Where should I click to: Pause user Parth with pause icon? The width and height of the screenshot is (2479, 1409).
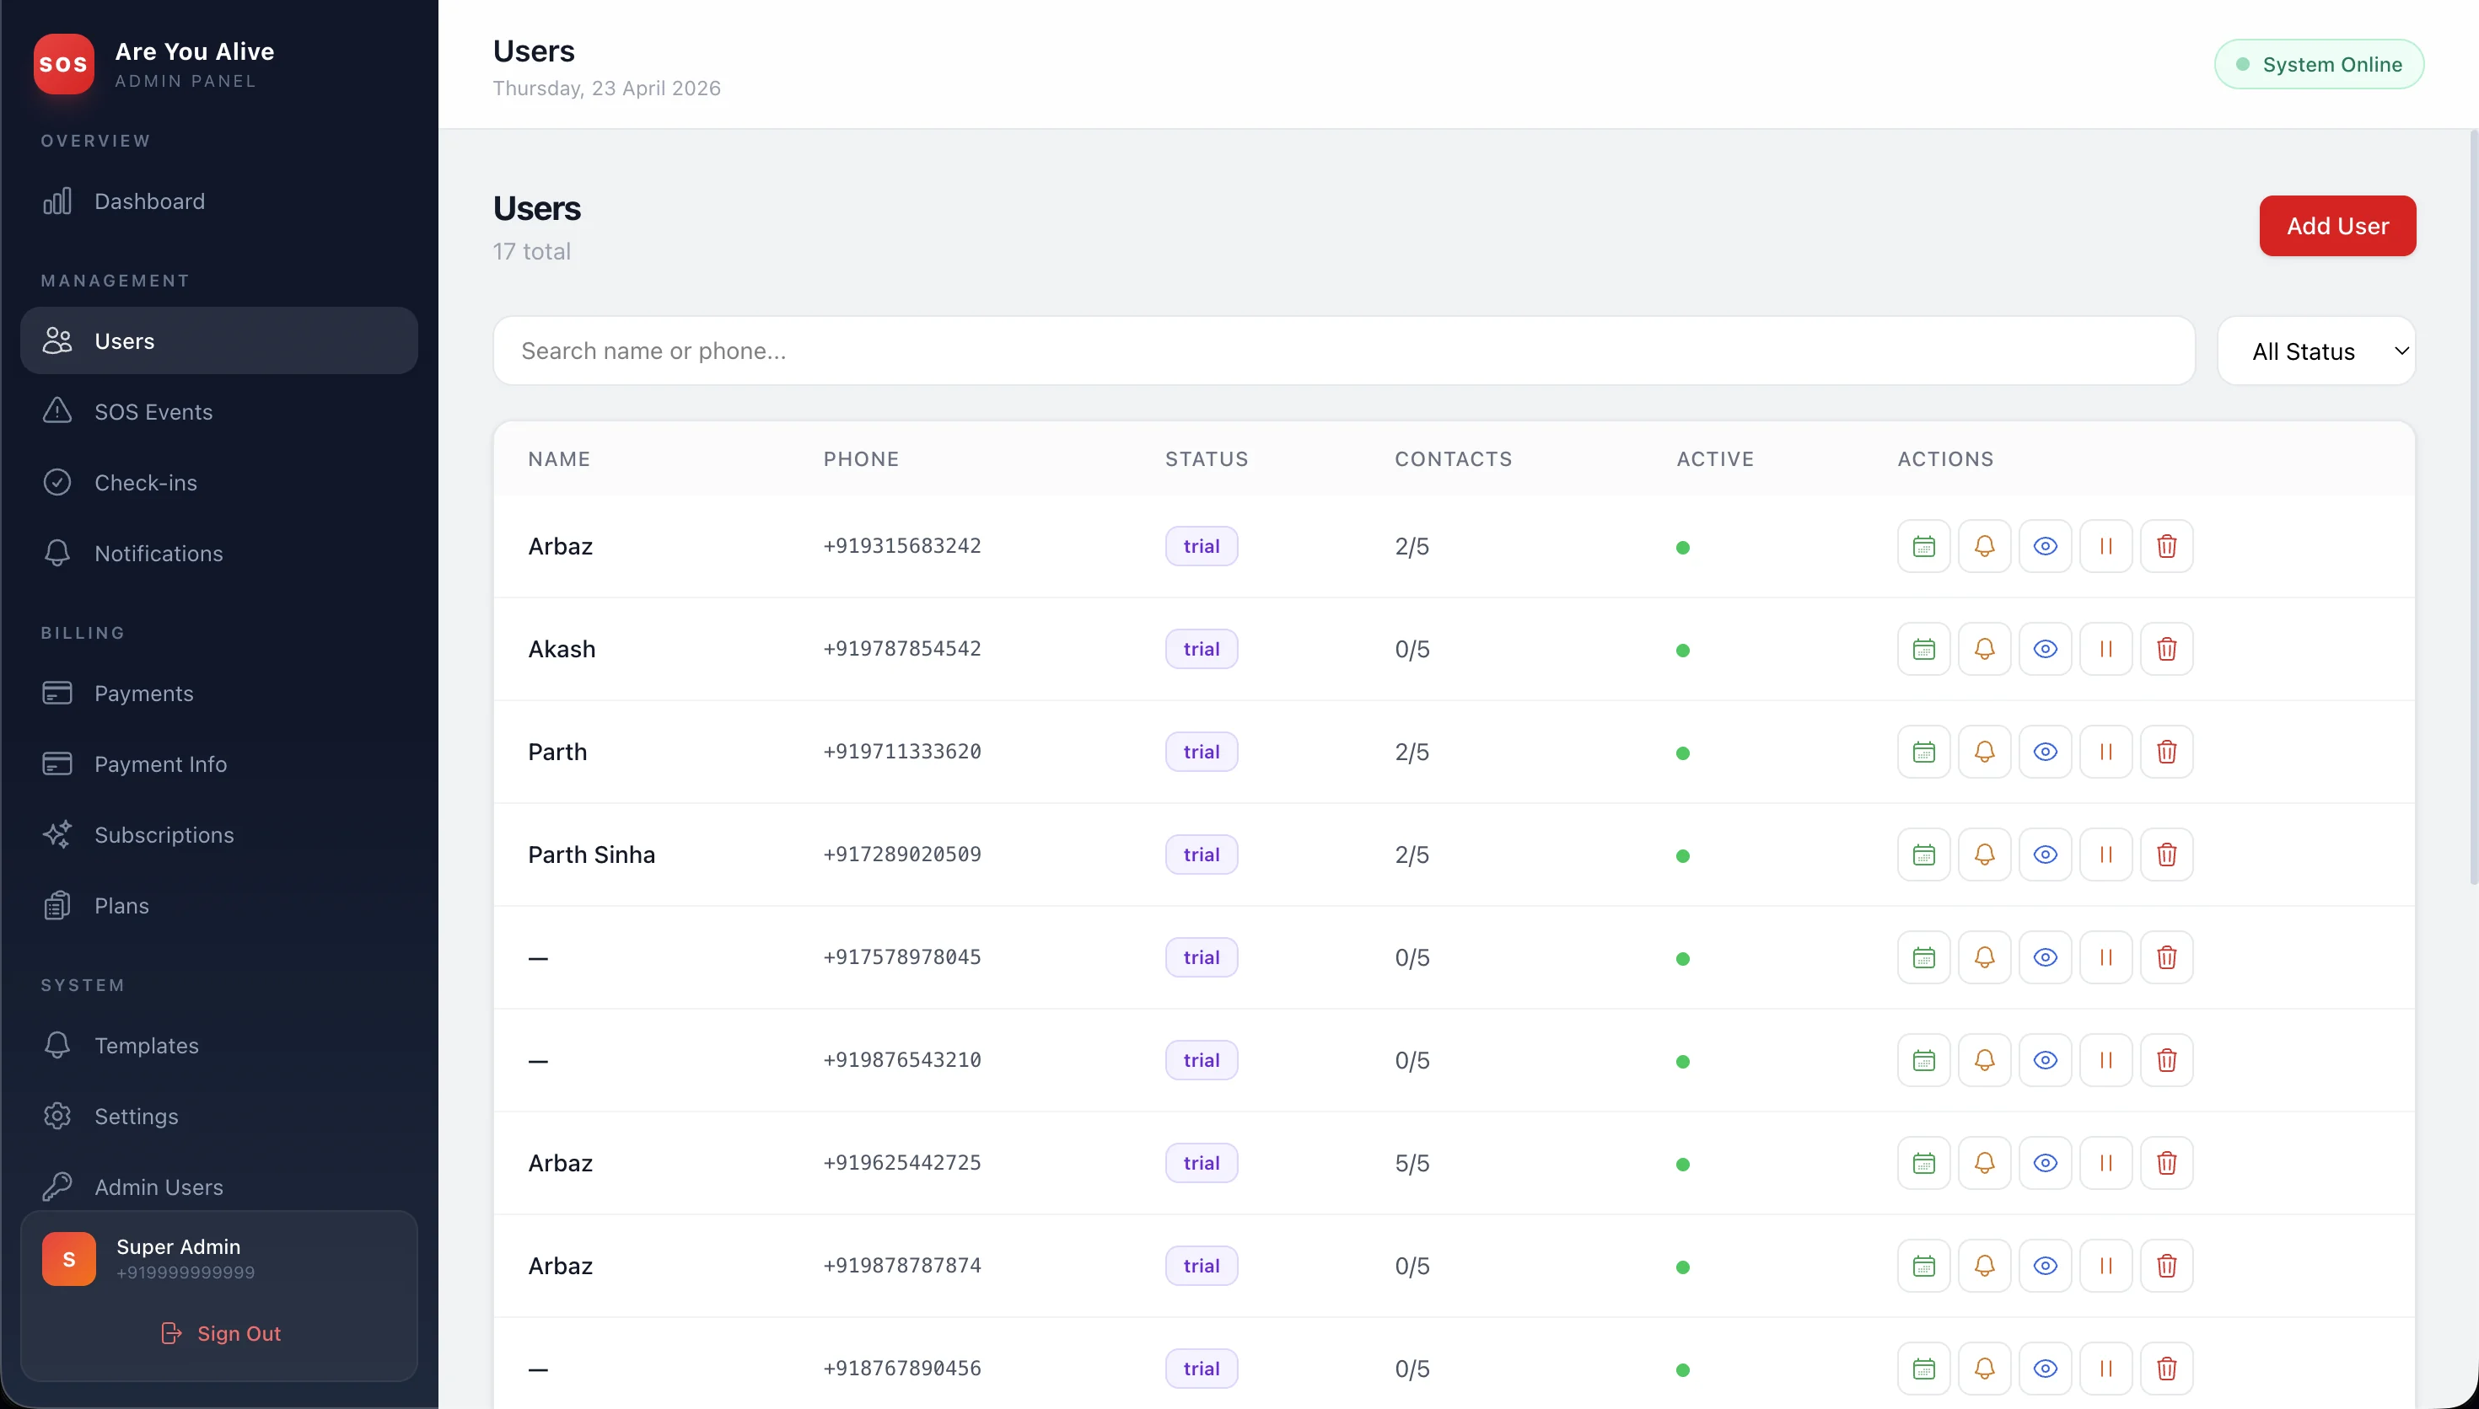point(2105,752)
